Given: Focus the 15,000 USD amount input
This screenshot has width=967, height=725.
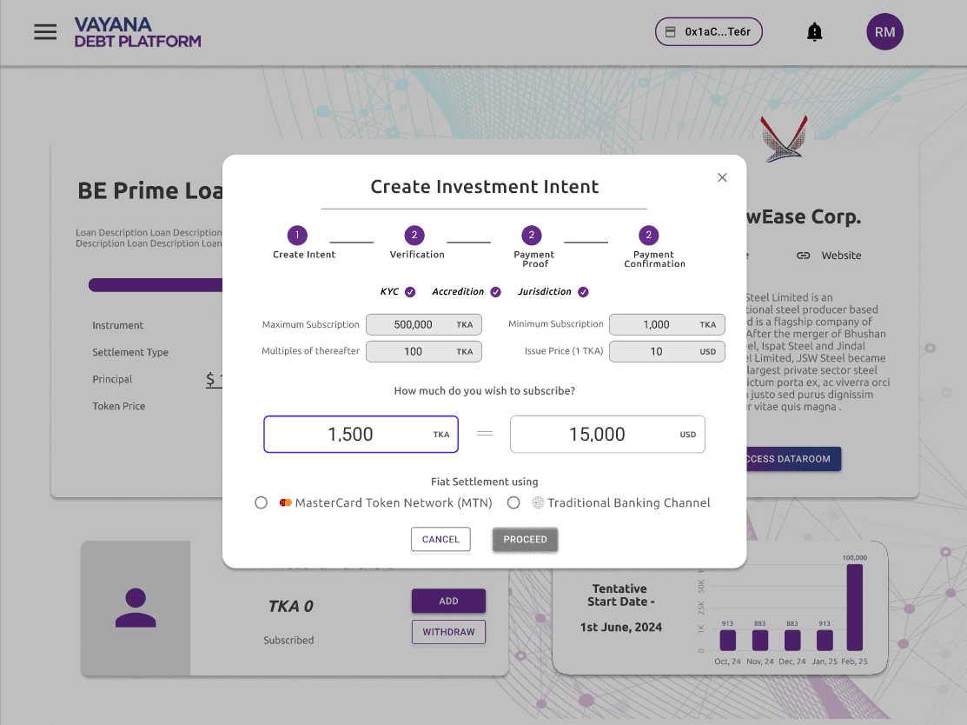Looking at the screenshot, I should (607, 435).
